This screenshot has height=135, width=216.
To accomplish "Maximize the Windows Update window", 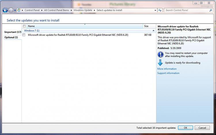I will click(x=201, y=3).
